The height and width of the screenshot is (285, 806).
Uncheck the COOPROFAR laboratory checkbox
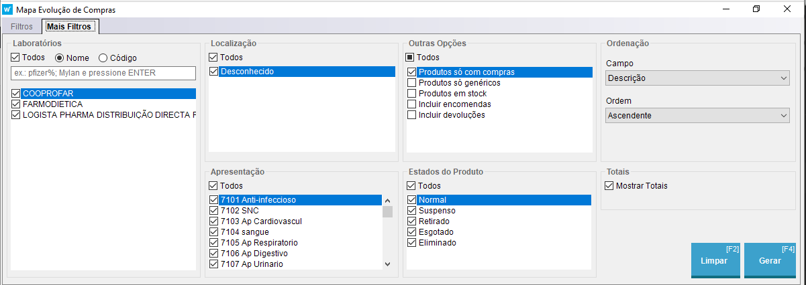(16, 94)
